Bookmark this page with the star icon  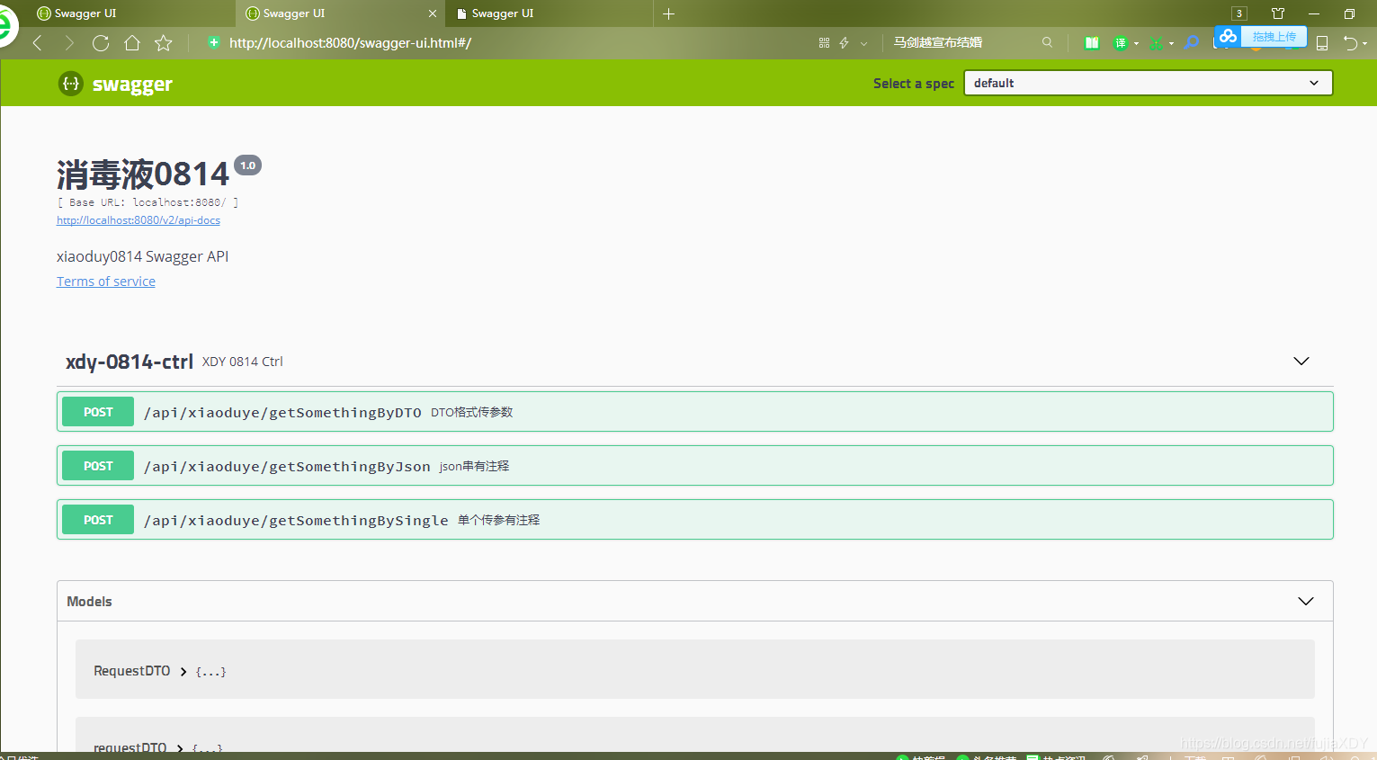coord(163,42)
